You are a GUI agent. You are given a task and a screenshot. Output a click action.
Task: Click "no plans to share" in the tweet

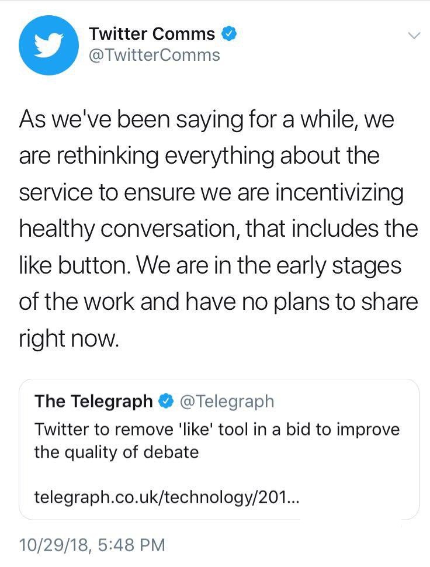pos(327,302)
